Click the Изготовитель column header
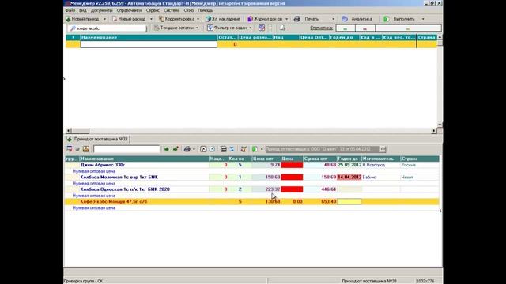 381,159
